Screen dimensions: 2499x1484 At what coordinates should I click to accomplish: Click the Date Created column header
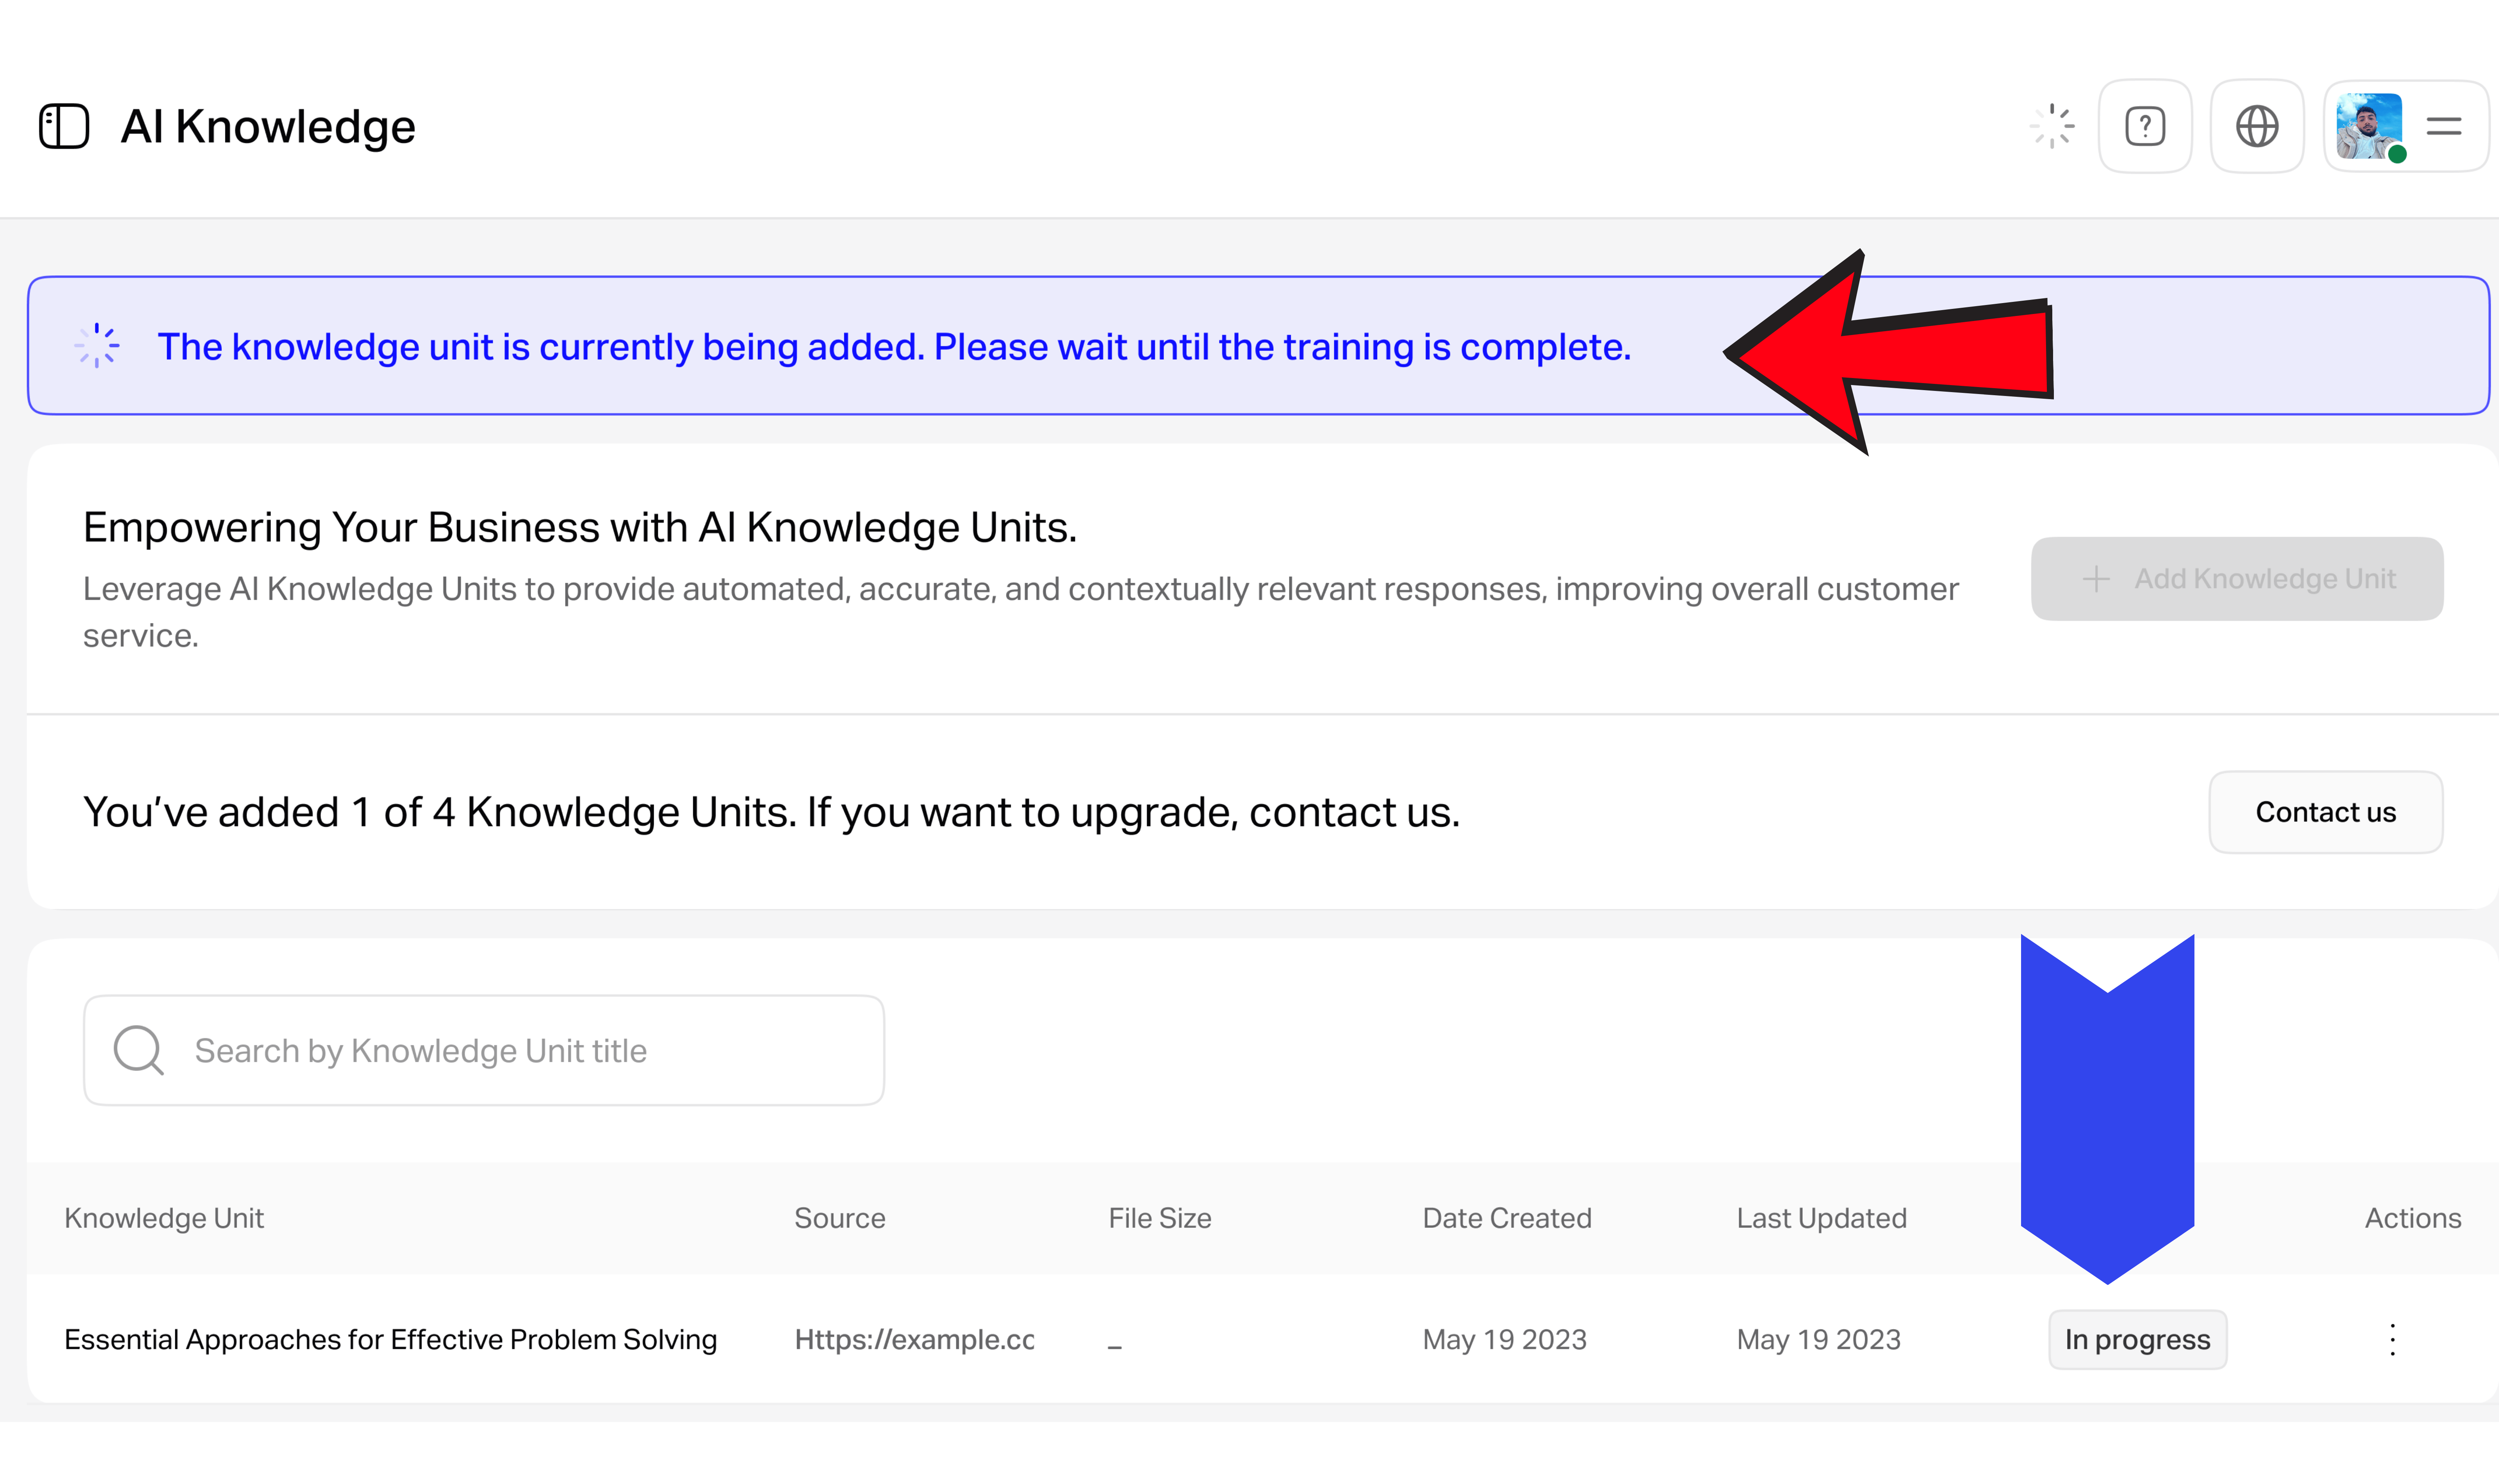pos(1506,1218)
